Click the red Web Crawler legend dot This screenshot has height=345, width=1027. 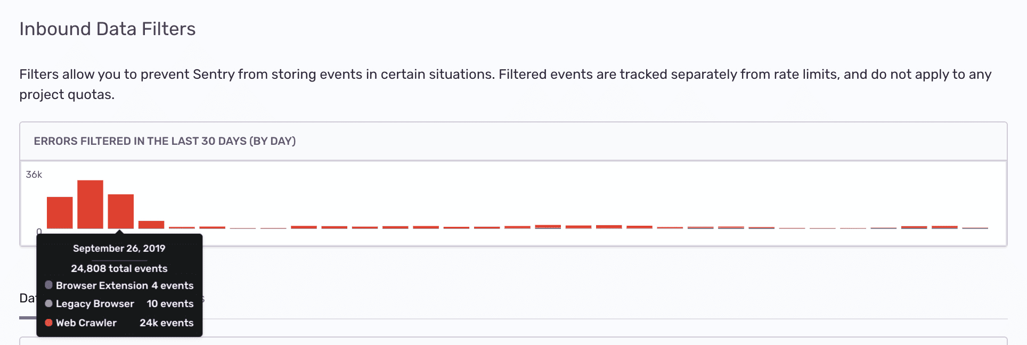[x=48, y=323]
